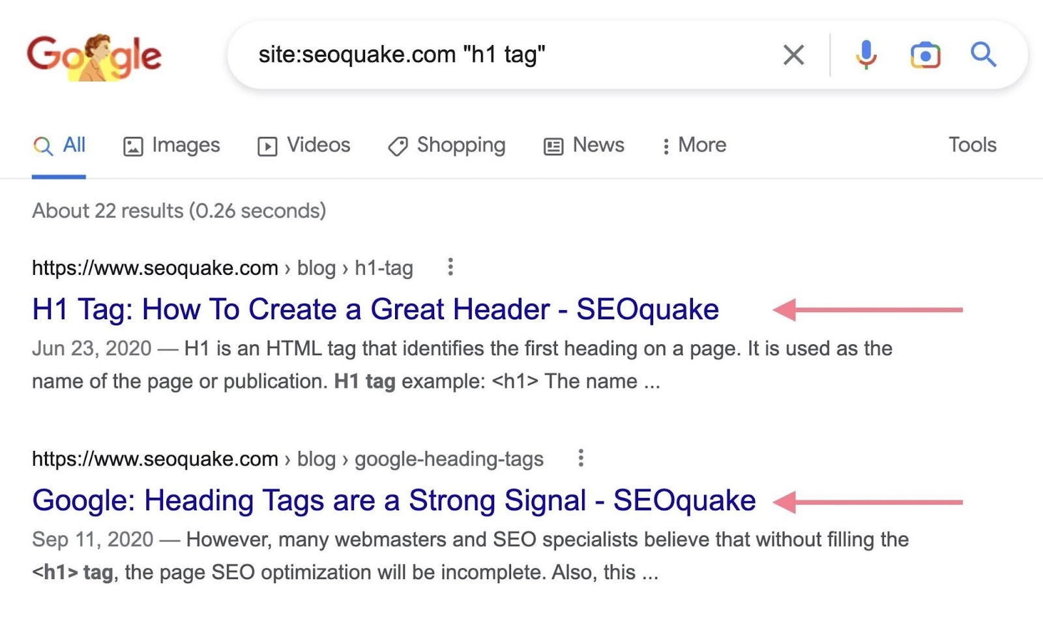
Task: Start a voice search with the microphone icon
Action: coord(866,55)
